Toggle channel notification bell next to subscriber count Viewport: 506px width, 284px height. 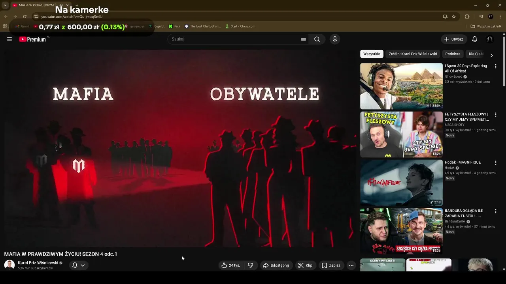pyautogui.click(x=75, y=265)
